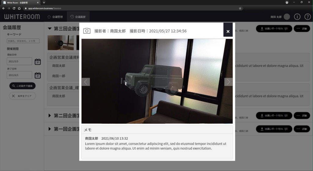Collapse the 第三回企画営業 meeting section
Viewport: 313px width, 171px height.
(x=50, y=28)
